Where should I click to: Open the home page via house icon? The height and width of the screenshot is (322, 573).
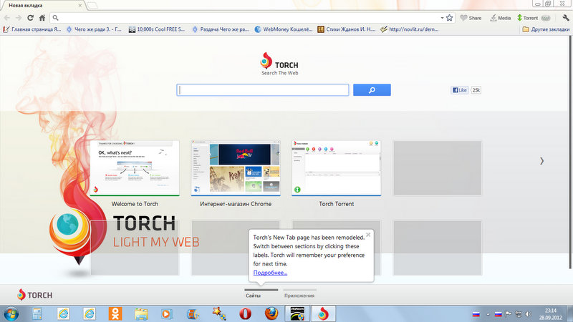(42, 17)
